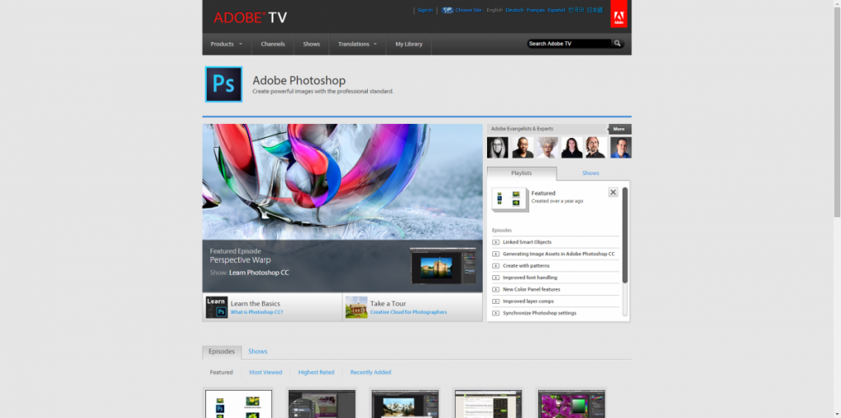Switch to Shows tab in playlist panel
Screen dimensions: 841x418
(x=591, y=173)
